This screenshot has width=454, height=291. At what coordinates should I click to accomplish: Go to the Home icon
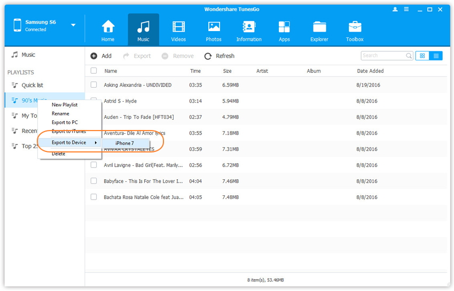(108, 27)
